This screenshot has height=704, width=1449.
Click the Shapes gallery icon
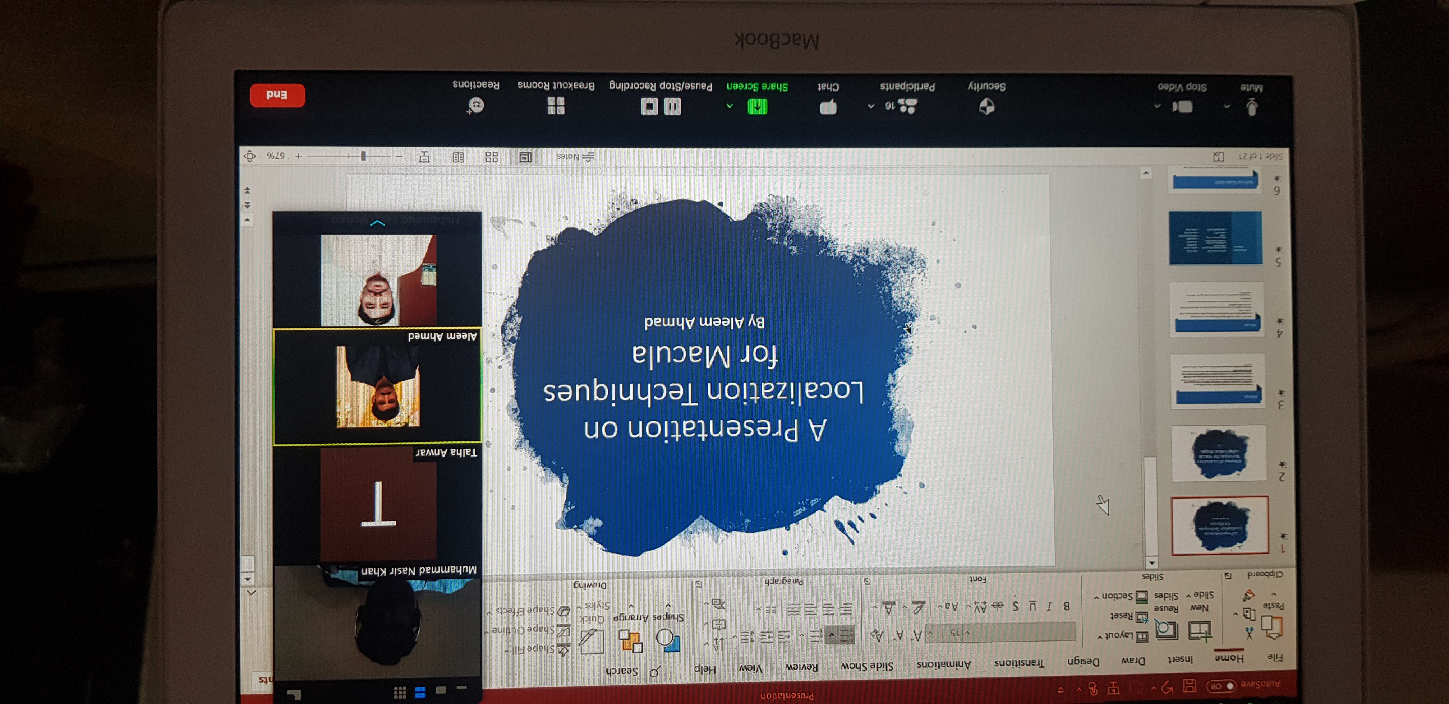(x=668, y=640)
